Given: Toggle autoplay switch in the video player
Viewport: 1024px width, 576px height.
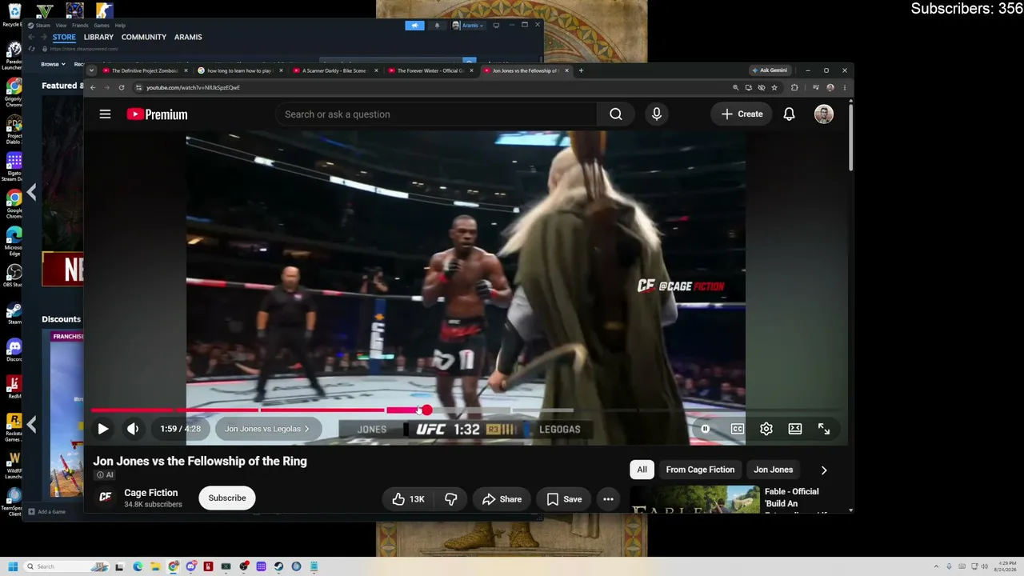Looking at the screenshot, I should tap(705, 429).
